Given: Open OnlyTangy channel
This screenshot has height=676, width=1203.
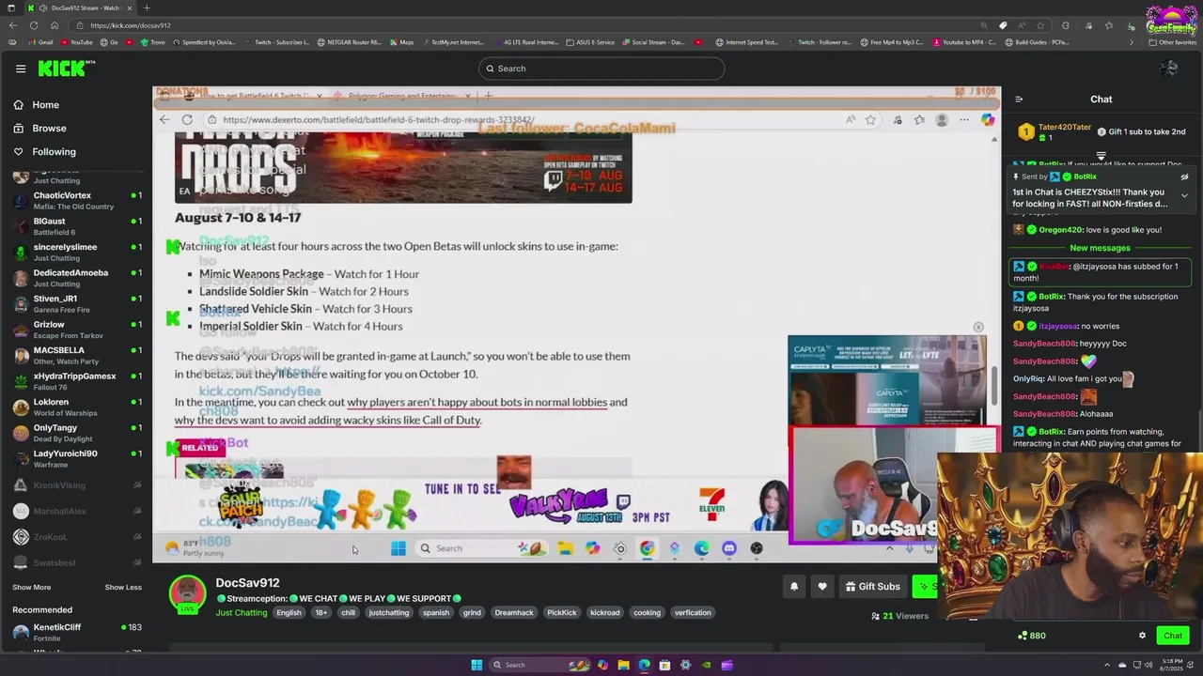Looking at the screenshot, I should coord(77,433).
